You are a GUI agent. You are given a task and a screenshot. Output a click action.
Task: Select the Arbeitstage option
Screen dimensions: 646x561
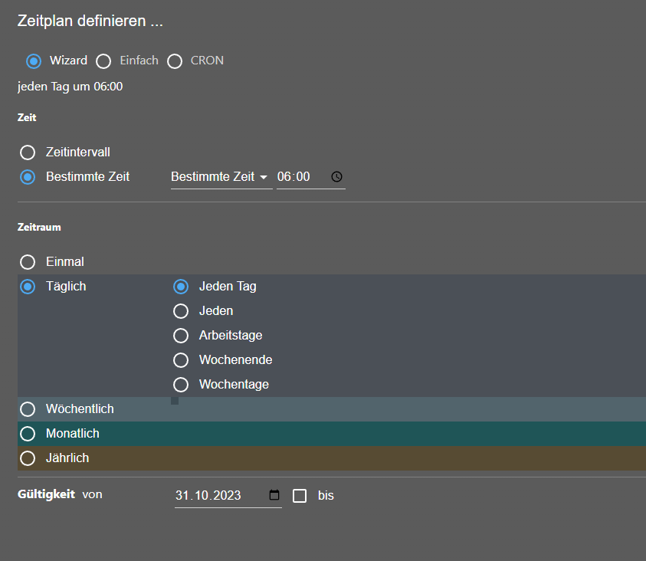(x=181, y=336)
